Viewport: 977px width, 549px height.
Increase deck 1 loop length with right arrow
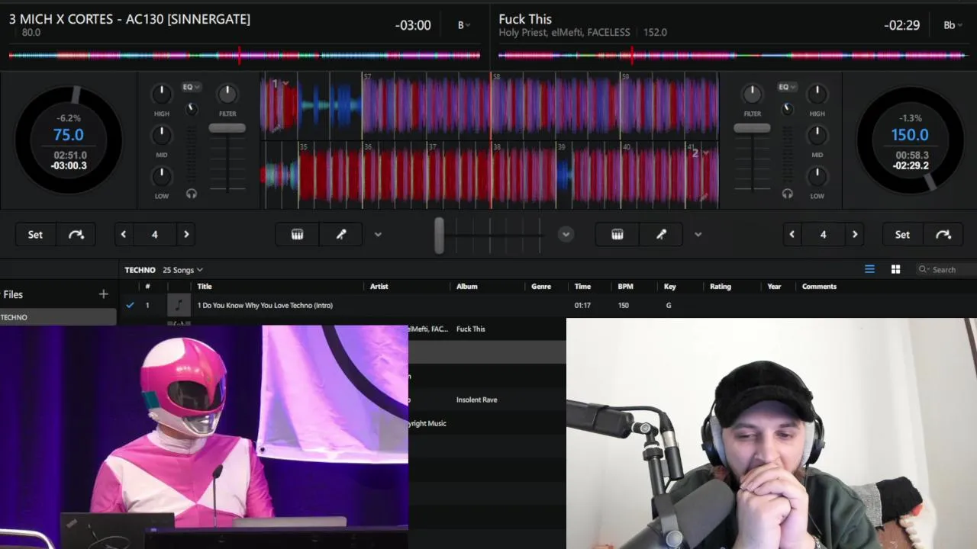click(x=185, y=234)
